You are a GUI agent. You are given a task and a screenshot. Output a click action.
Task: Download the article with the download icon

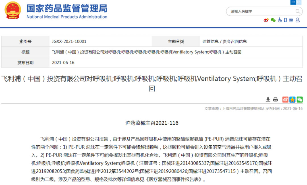click(268, 99)
